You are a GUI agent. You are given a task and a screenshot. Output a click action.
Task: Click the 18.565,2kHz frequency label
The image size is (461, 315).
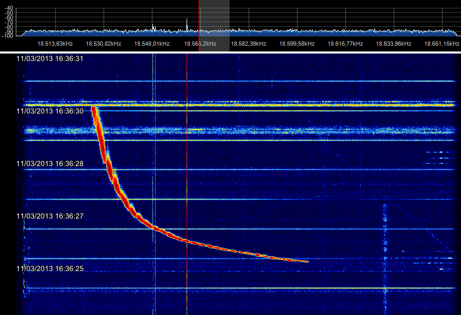pos(200,44)
